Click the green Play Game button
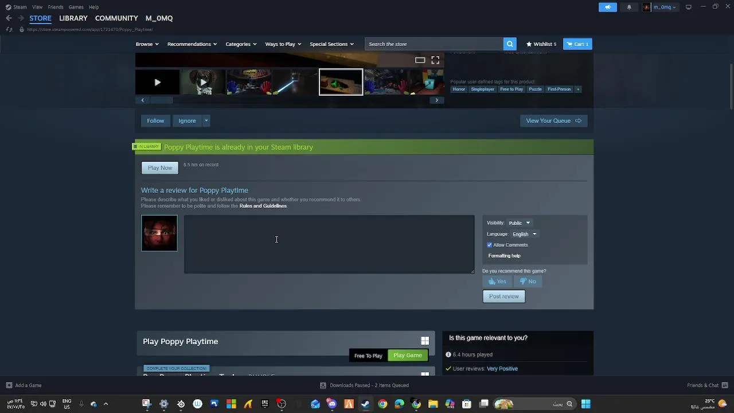This screenshot has width=734, height=413. [408, 356]
